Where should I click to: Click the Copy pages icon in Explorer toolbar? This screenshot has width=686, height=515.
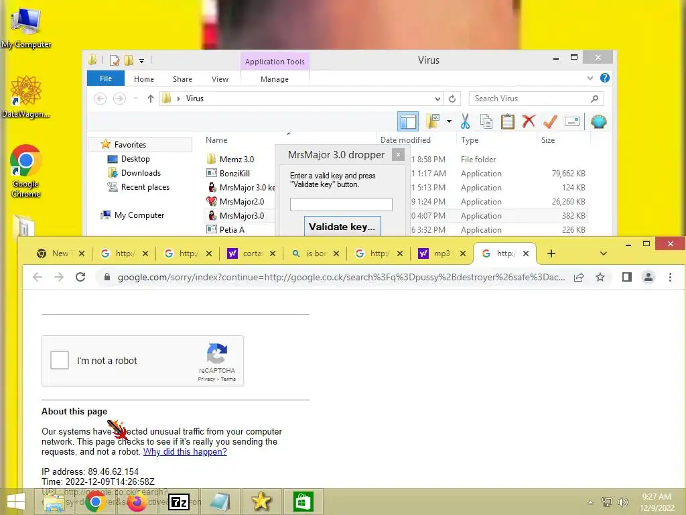point(486,121)
